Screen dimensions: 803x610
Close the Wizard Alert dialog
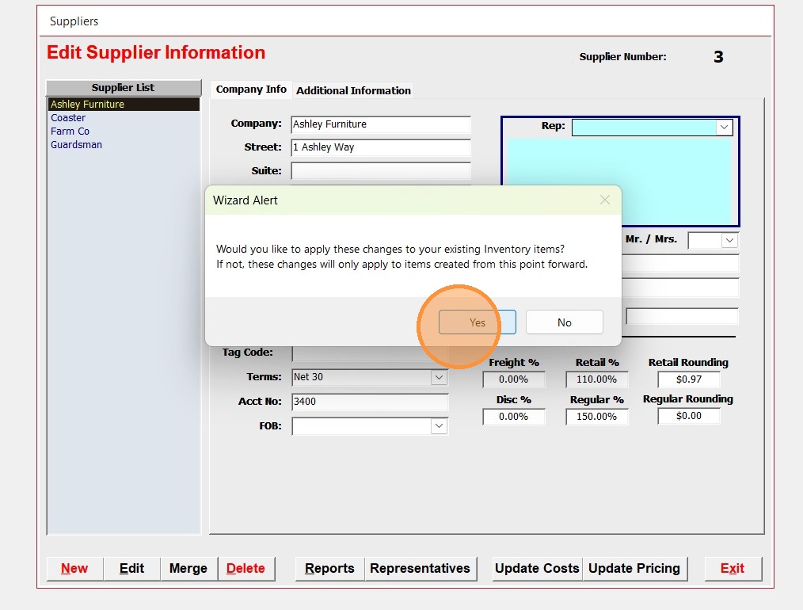605,200
